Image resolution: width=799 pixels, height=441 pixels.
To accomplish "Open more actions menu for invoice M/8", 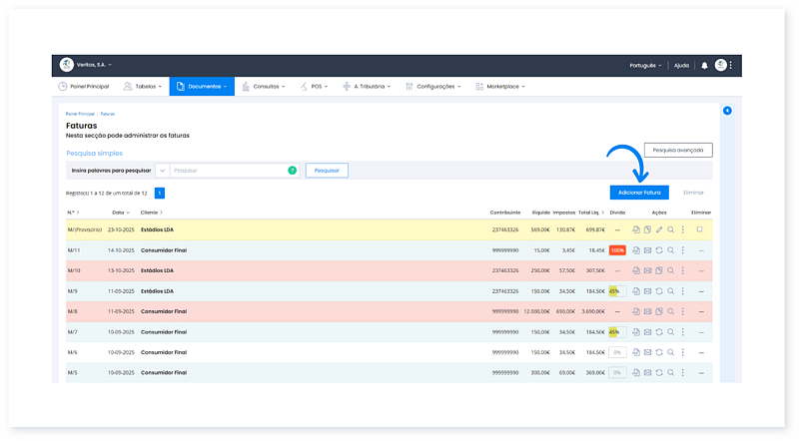I will [x=683, y=311].
